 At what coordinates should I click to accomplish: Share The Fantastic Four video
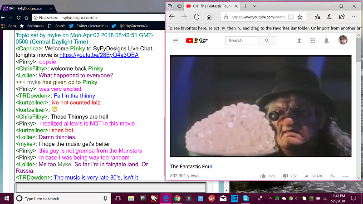coord(314,176)
